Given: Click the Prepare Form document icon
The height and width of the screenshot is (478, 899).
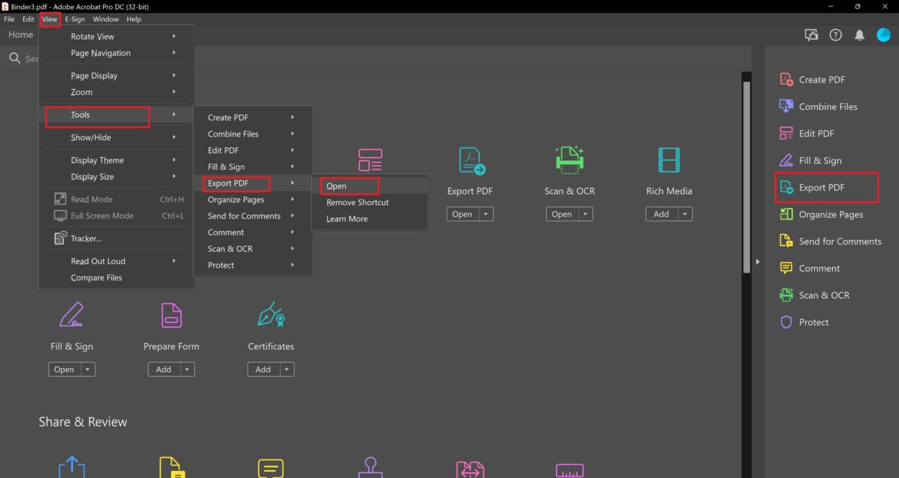Looking at the screenshot, I should (x=171, y=315).
